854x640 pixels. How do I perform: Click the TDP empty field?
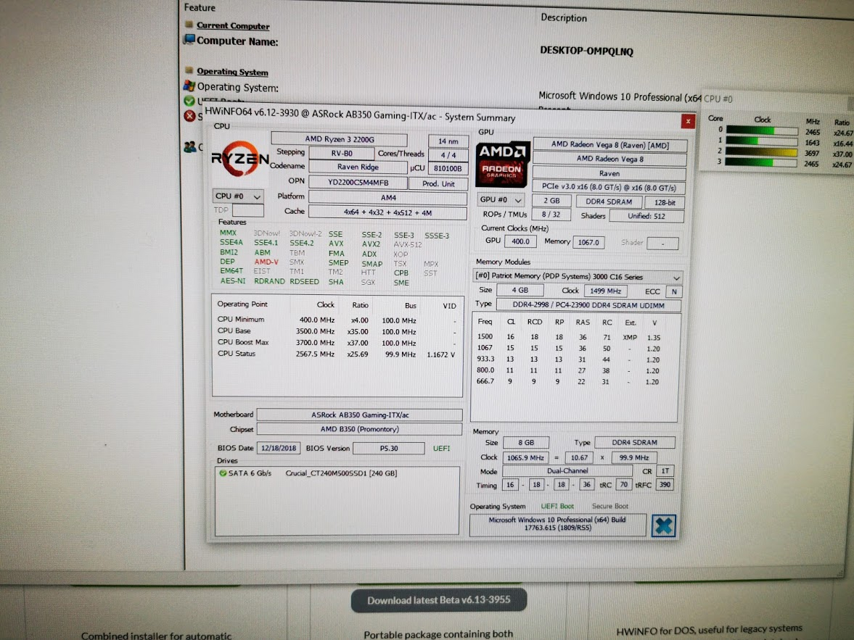click(248, 210)
